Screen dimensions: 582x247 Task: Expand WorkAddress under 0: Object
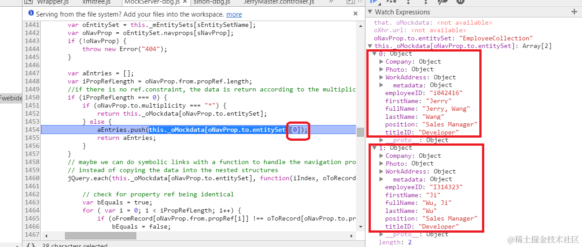click(382, 77)
